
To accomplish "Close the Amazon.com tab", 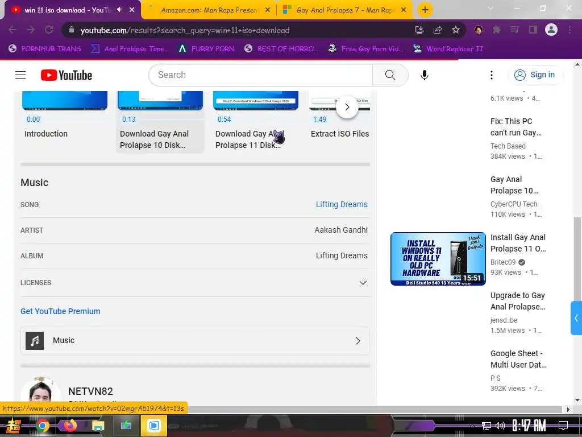I will coord(268,10).
